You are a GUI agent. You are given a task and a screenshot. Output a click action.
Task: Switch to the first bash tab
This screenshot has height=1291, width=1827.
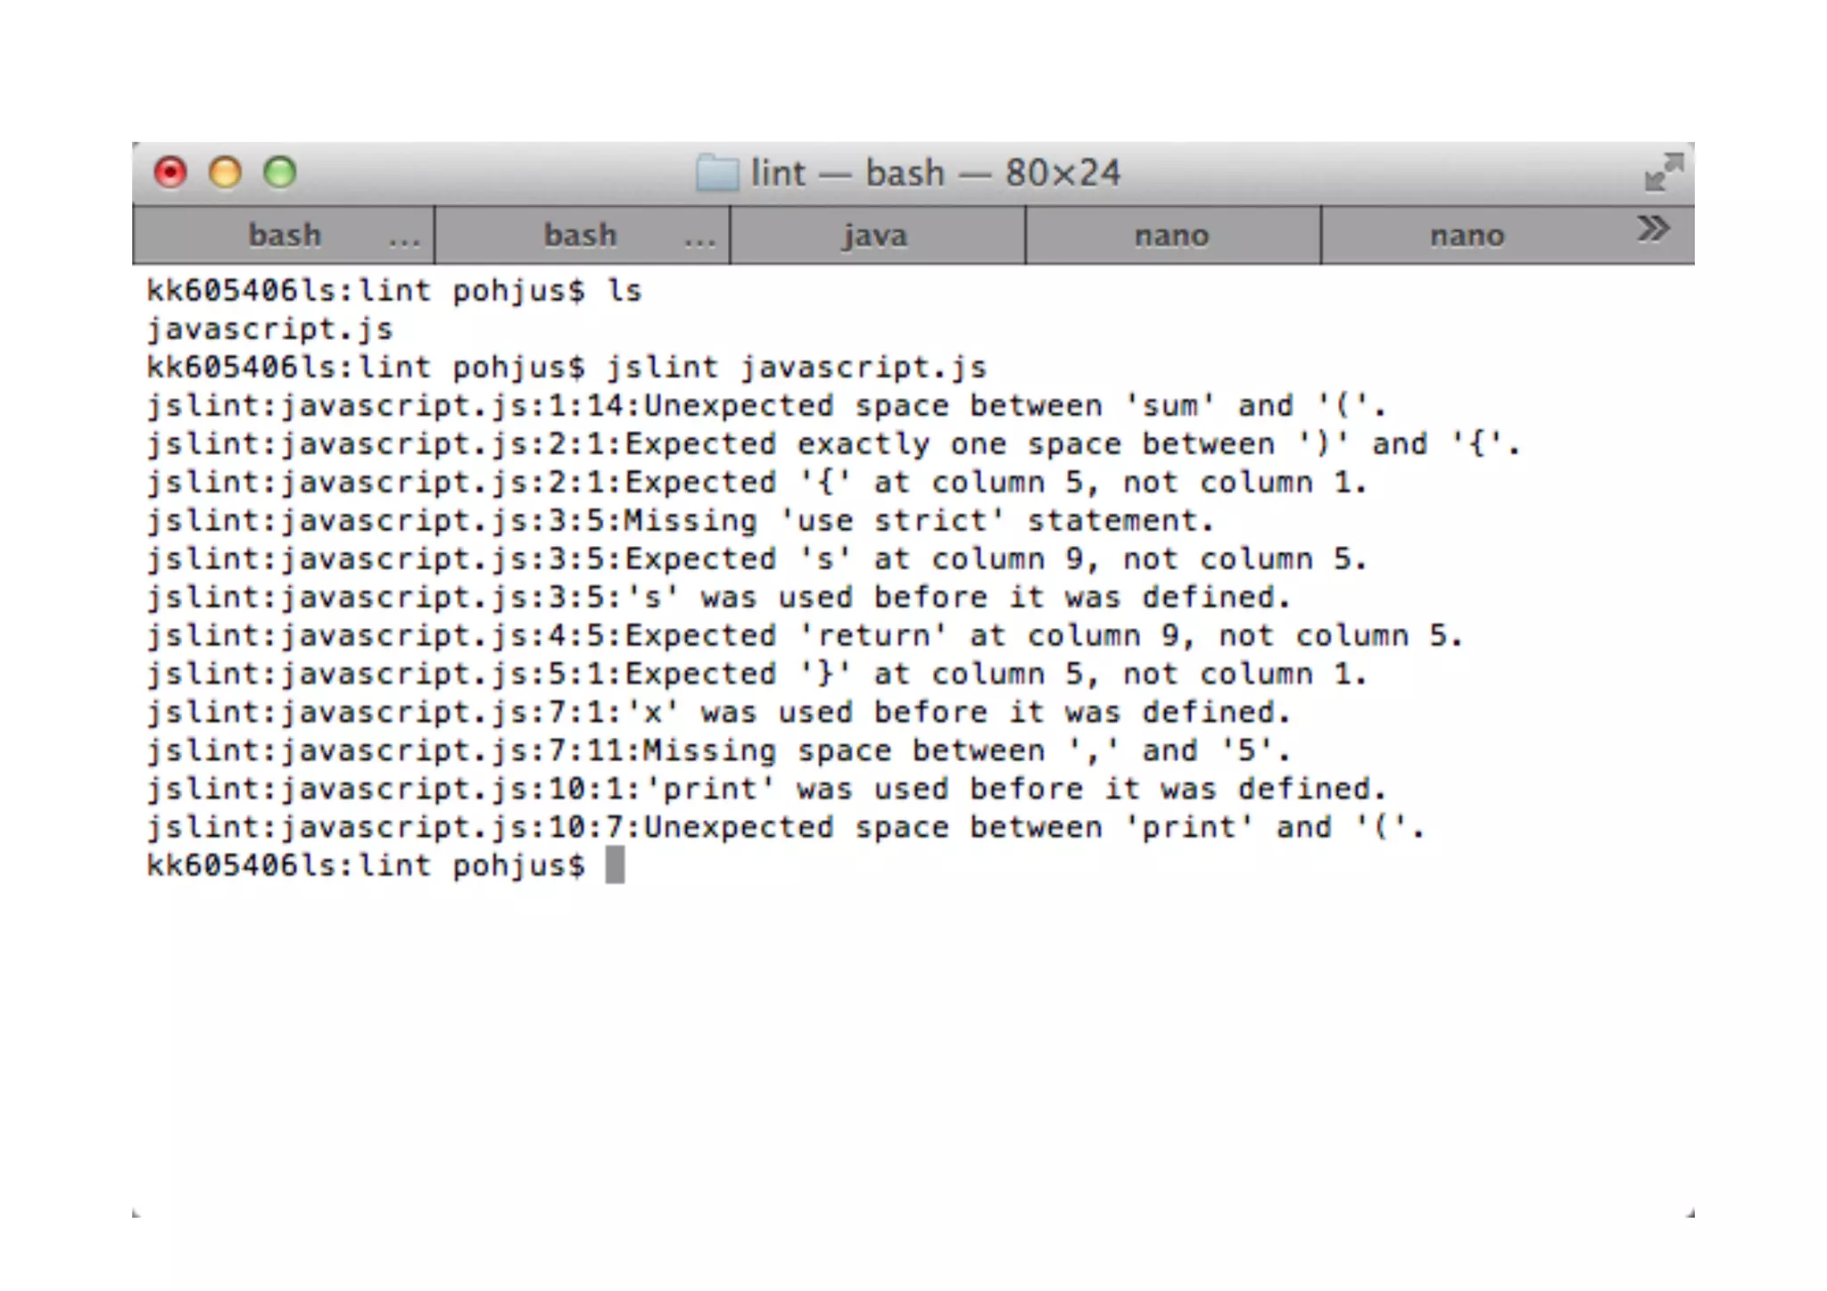coord(284,236)
